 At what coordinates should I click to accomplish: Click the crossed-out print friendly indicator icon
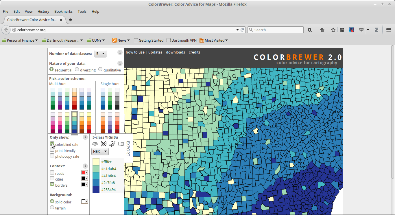104,144
